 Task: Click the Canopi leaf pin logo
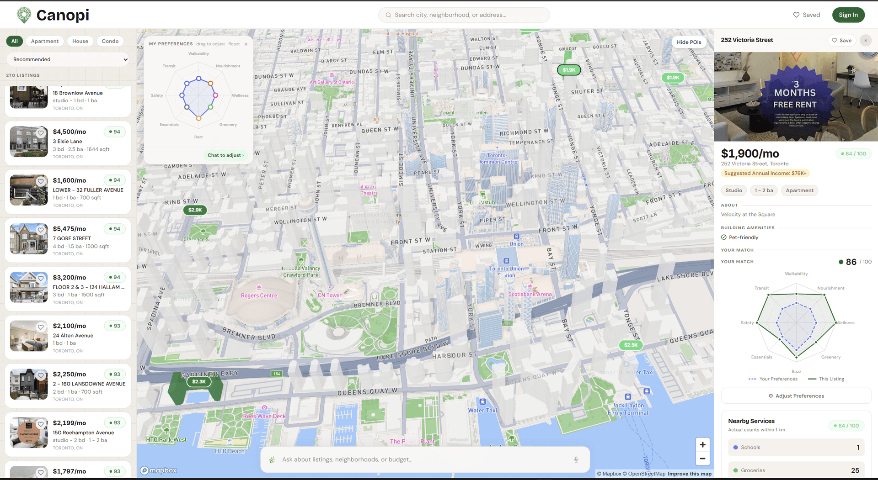tap(24, 15)
